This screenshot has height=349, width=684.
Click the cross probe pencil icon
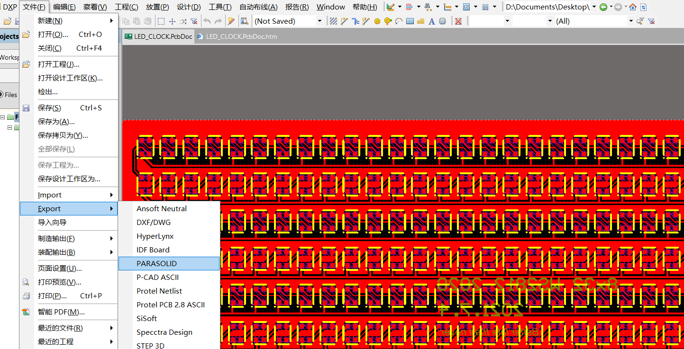click(231, 21)
